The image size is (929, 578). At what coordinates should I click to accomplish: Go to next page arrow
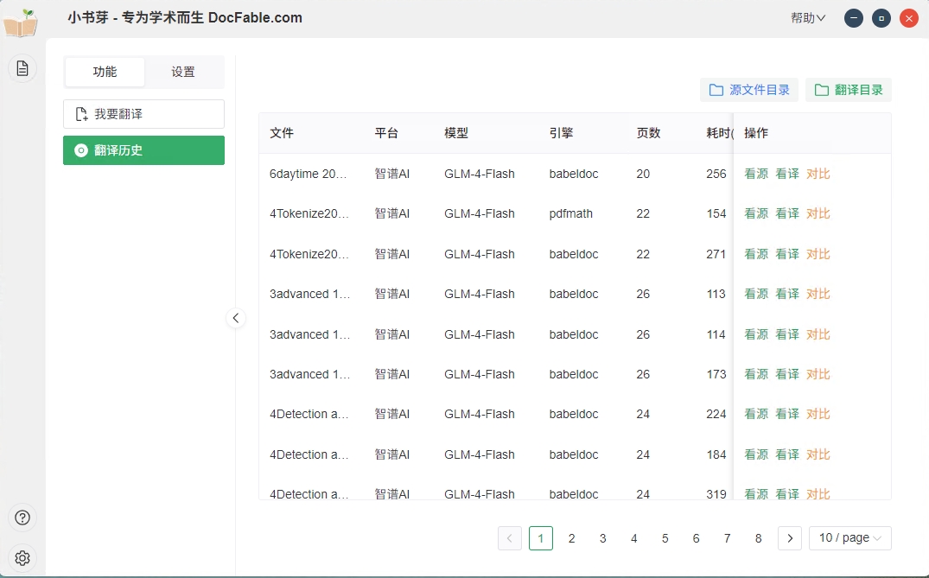pyautogui.click(x=790, y=538)
